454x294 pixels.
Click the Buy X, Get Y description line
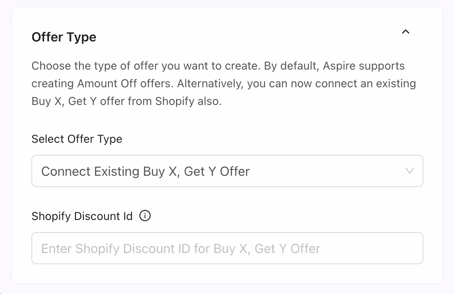(x=126, y=102)
